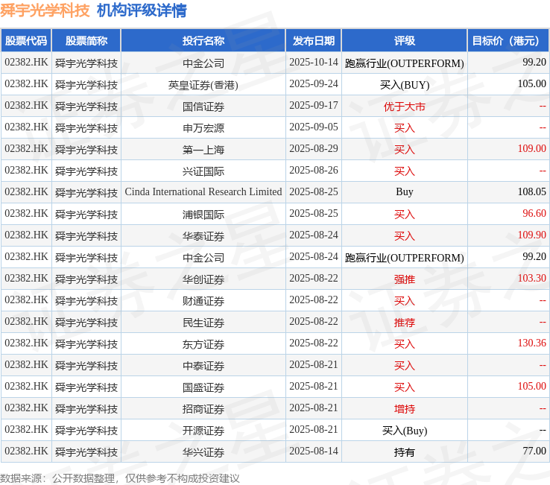Select the 招商证券 cell
The width and height of the screenshot is (550, 485).
[203, 409]
